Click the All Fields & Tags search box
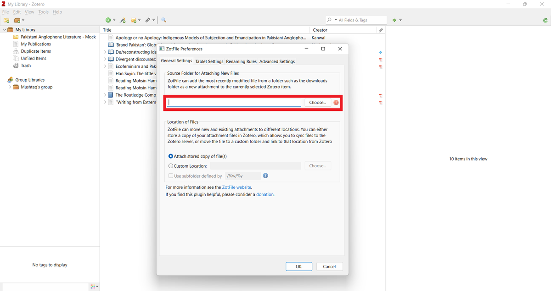The width and height of the screenshot is (551, 291). tap(356, 20)
